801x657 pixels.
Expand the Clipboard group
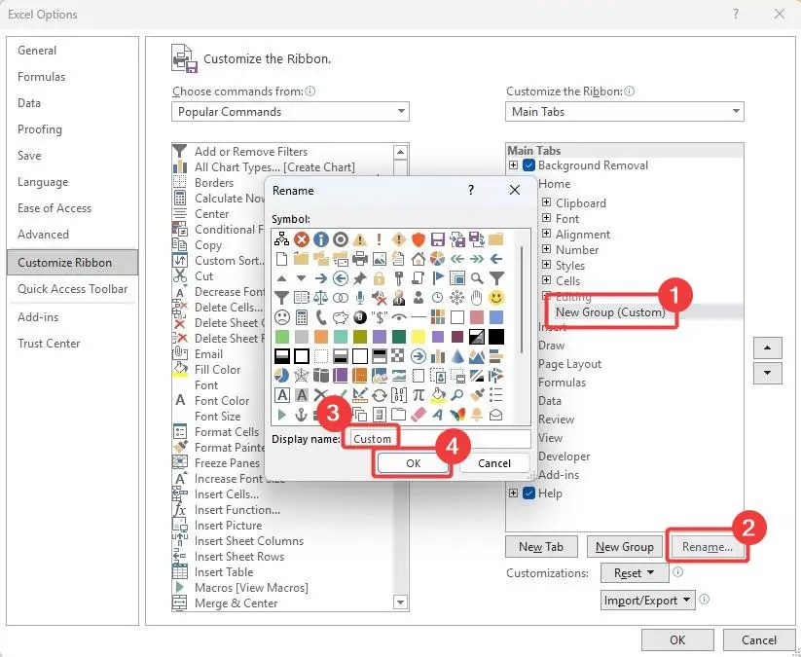(546, 202)
